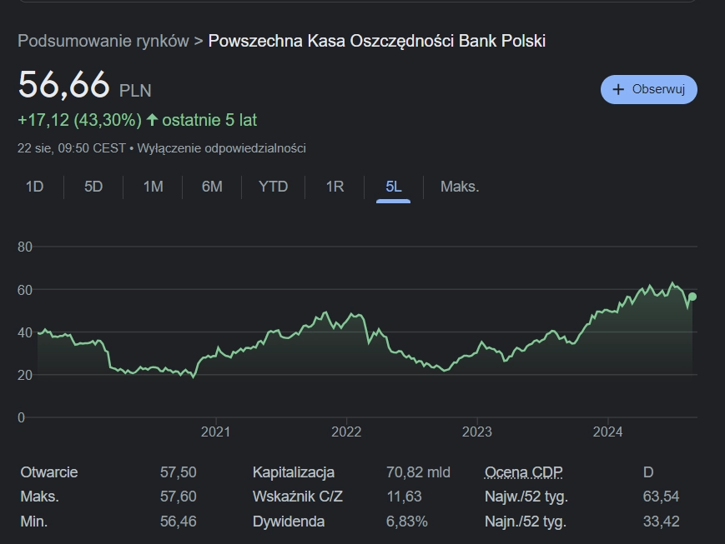Image resolution: width=725 pixels, height=544 pixels.
Task: Click the green up arrow change icon
Action: click(152, 120)
